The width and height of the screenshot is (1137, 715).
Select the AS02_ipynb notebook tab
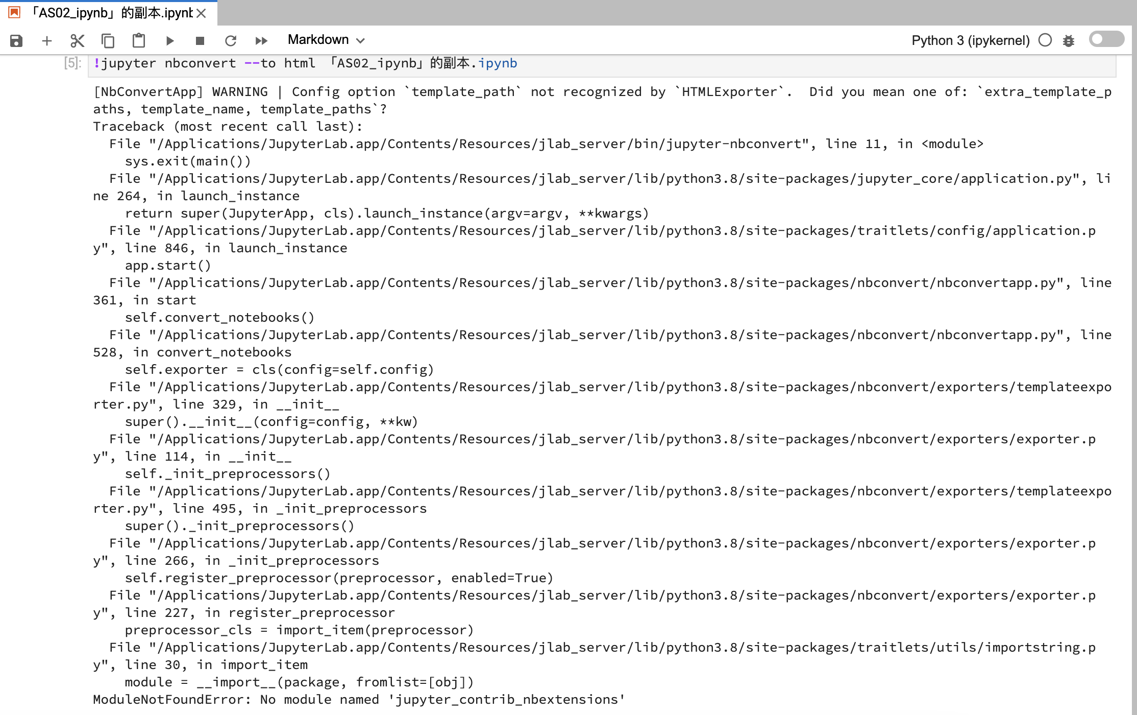pyautogui.click(x=110, y=13)
